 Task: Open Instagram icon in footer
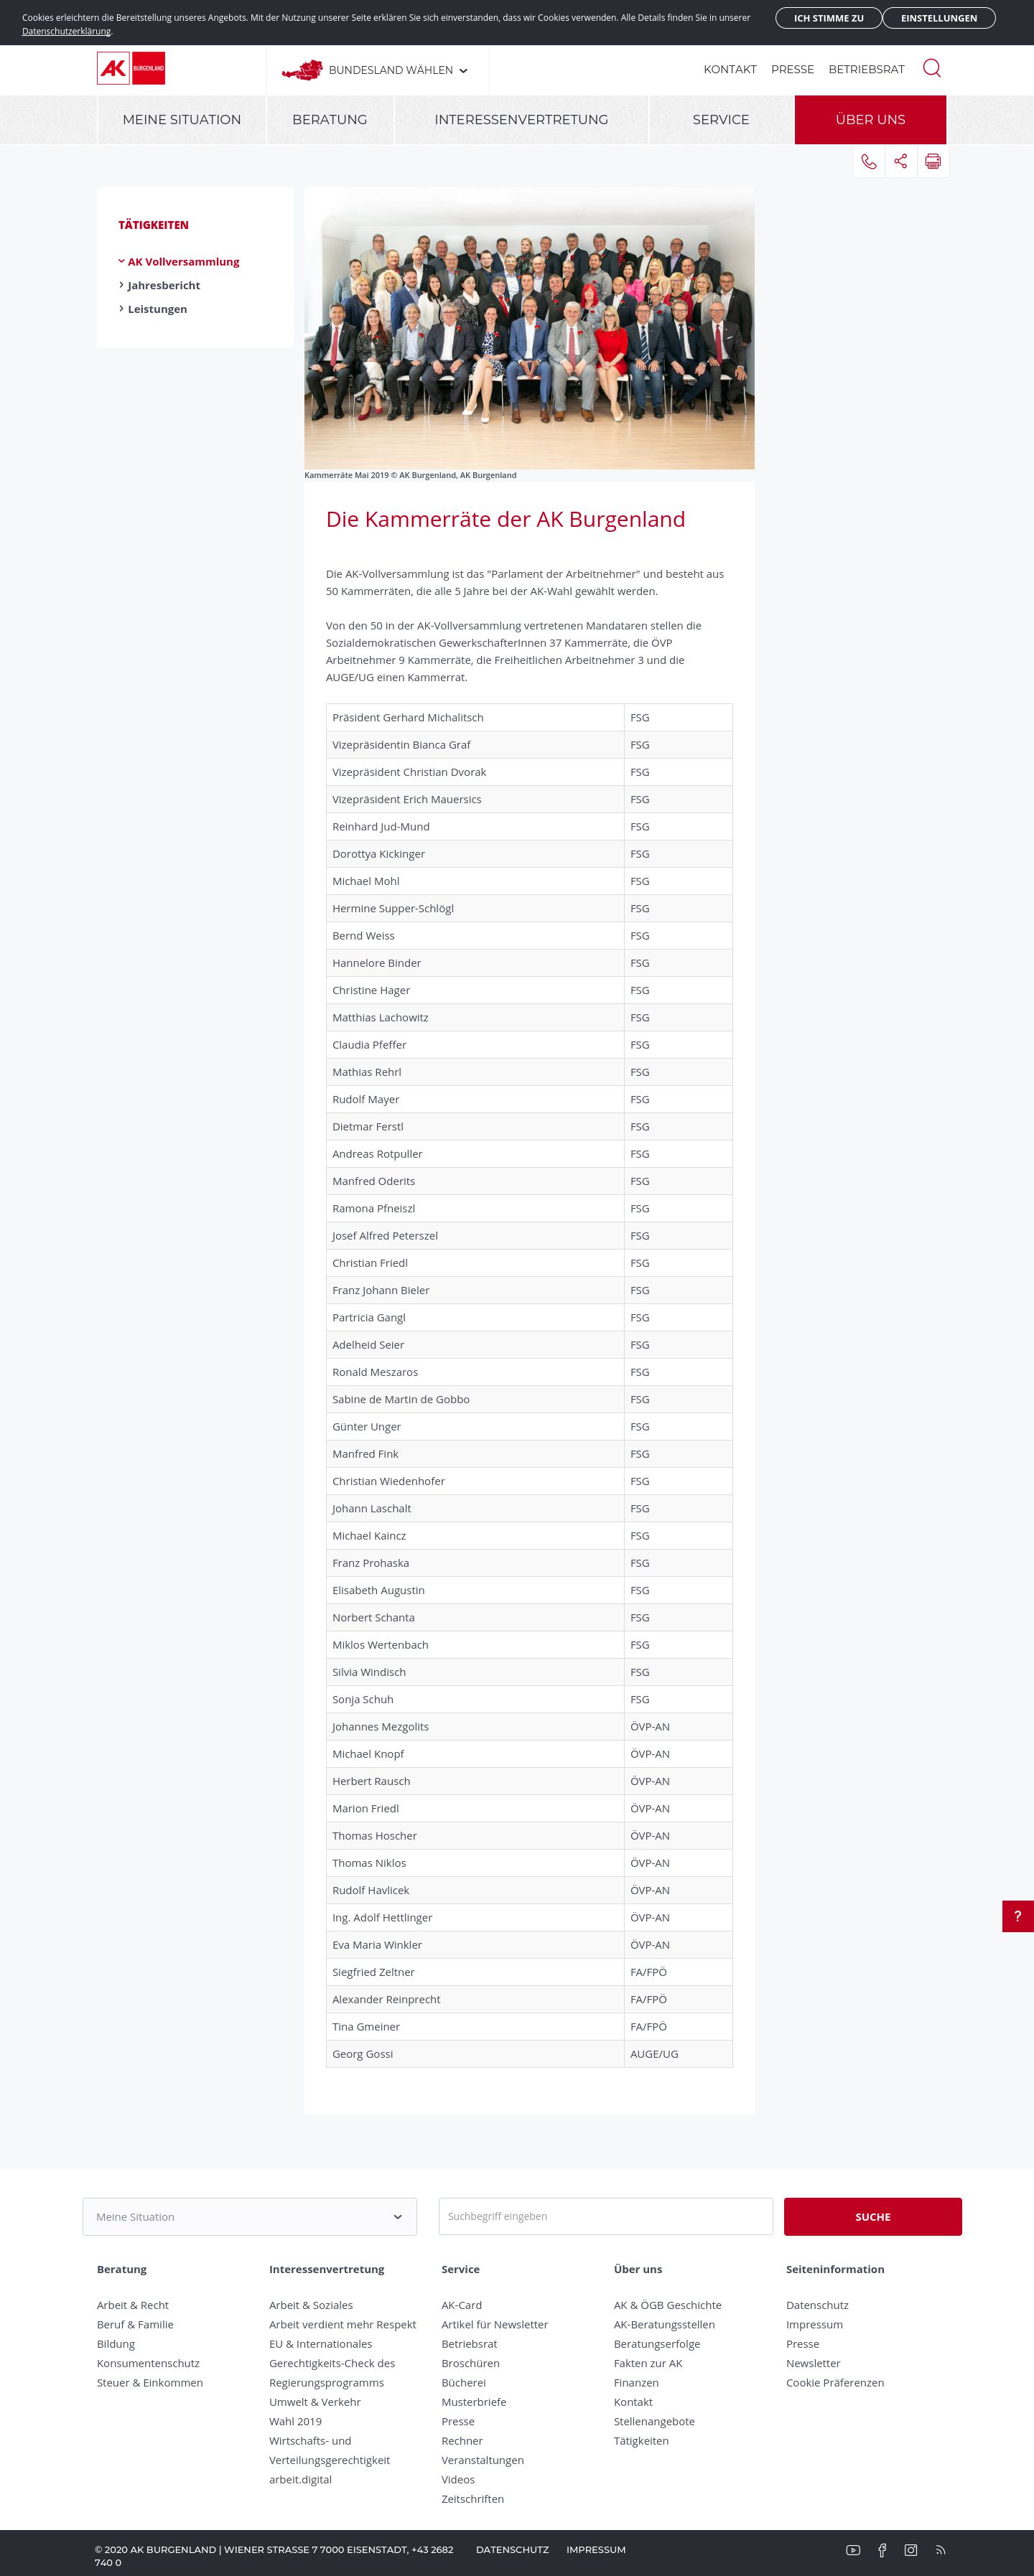[x=911, y=2550]
